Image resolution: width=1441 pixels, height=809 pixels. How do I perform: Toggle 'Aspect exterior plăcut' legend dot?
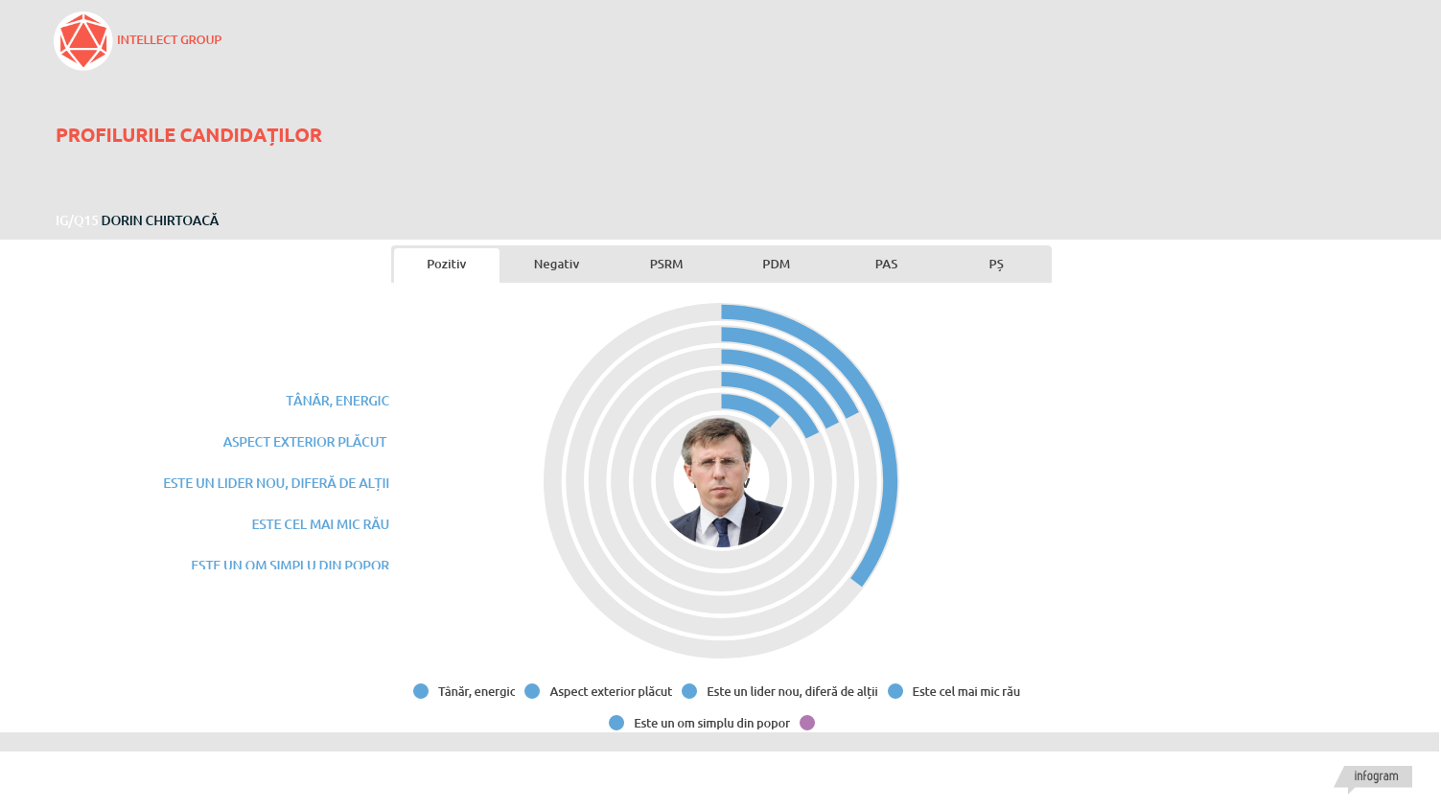(x=532, y=692)
